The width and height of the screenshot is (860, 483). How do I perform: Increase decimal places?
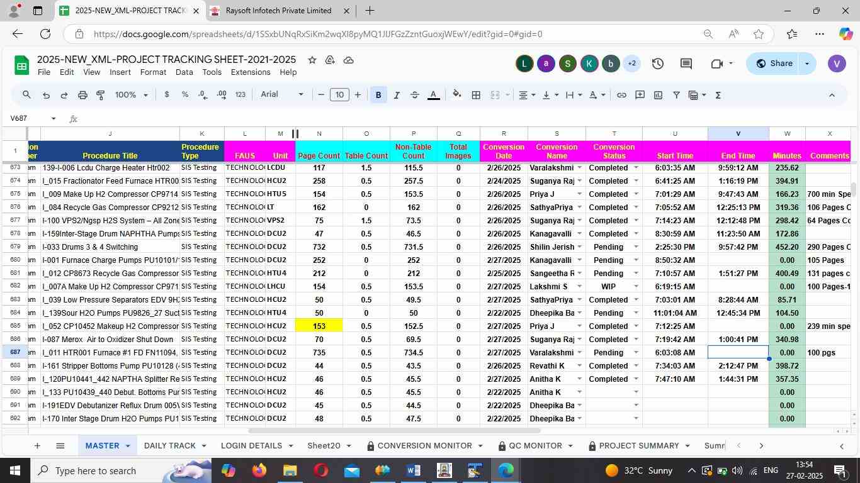tap(222, 95)
